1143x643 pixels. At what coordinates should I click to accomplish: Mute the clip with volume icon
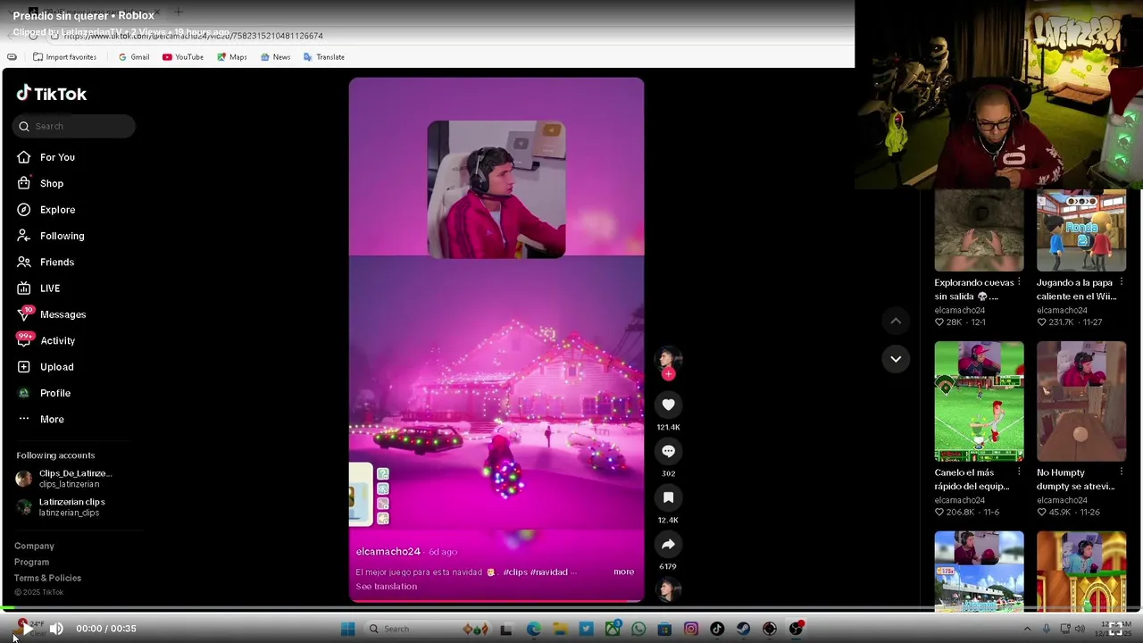coord(56,629)
